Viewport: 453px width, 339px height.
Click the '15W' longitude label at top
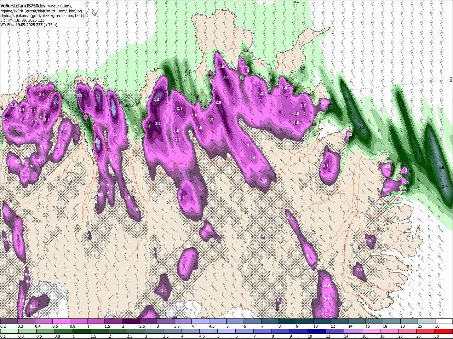296,2
